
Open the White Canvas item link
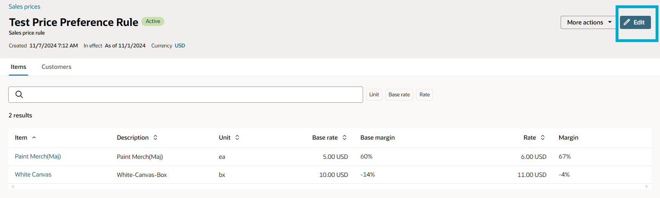pos(33,174)
